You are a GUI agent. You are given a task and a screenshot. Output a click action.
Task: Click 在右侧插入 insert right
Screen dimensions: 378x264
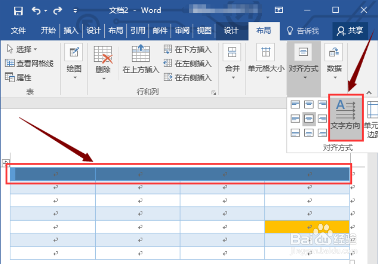(188, 78)
